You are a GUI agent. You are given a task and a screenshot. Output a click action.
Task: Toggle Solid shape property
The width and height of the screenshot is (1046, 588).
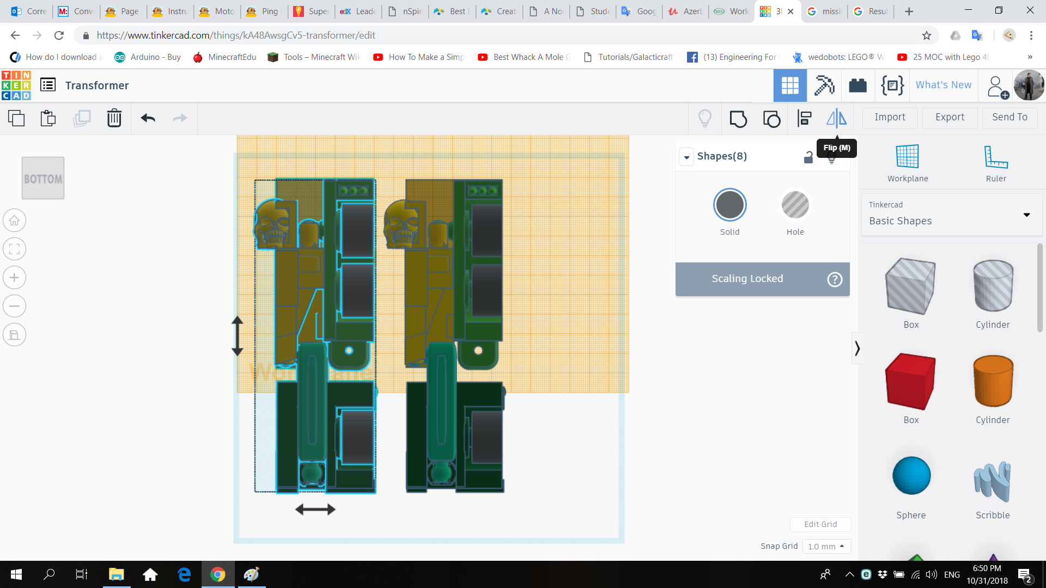(730, 205)
